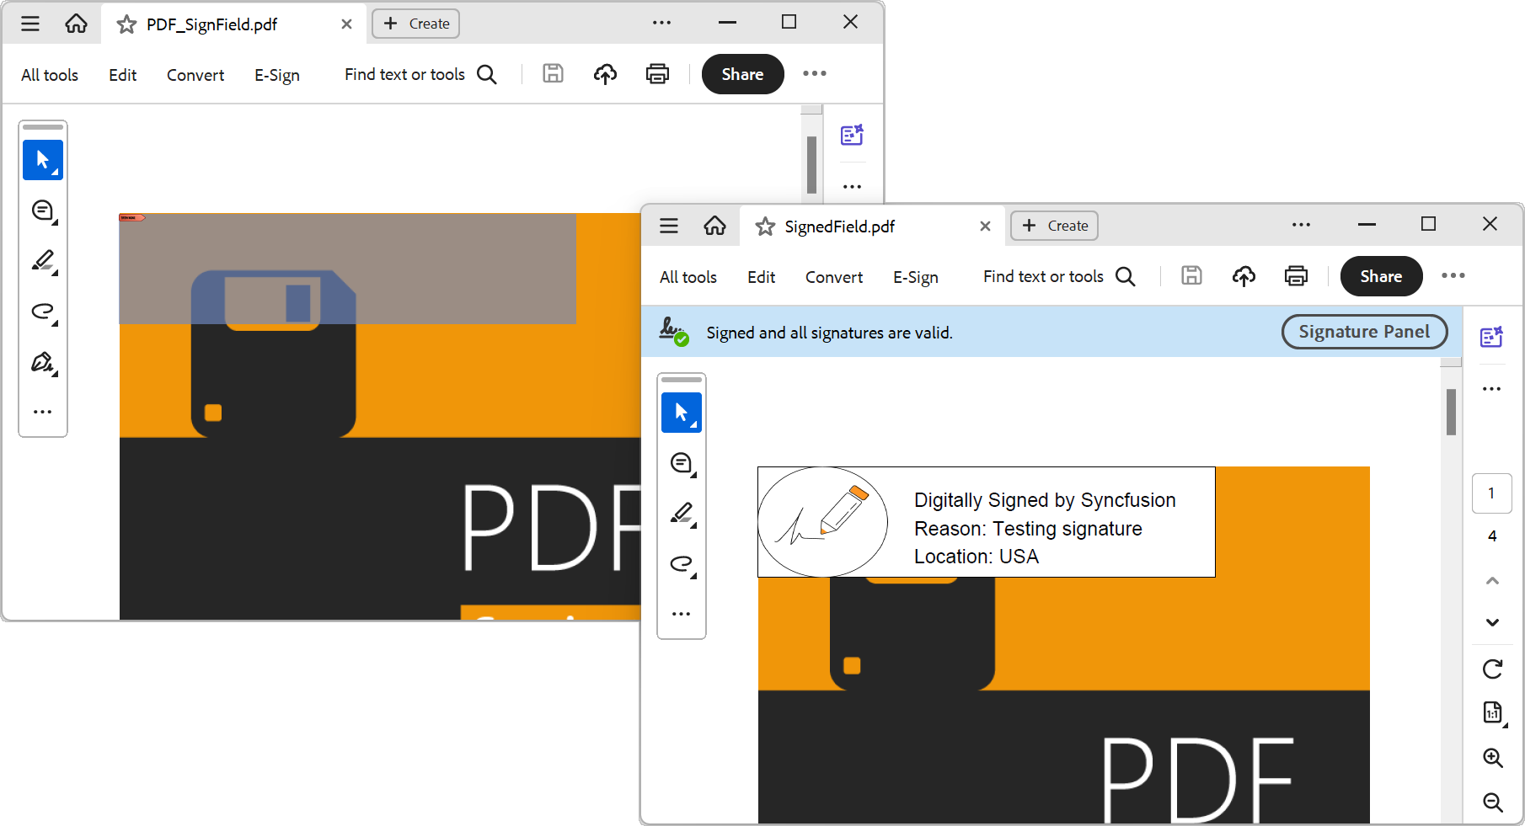Open the Signature Panel
The width and height of the screenshot is (1525, 826).
(x=1364, y=332)
